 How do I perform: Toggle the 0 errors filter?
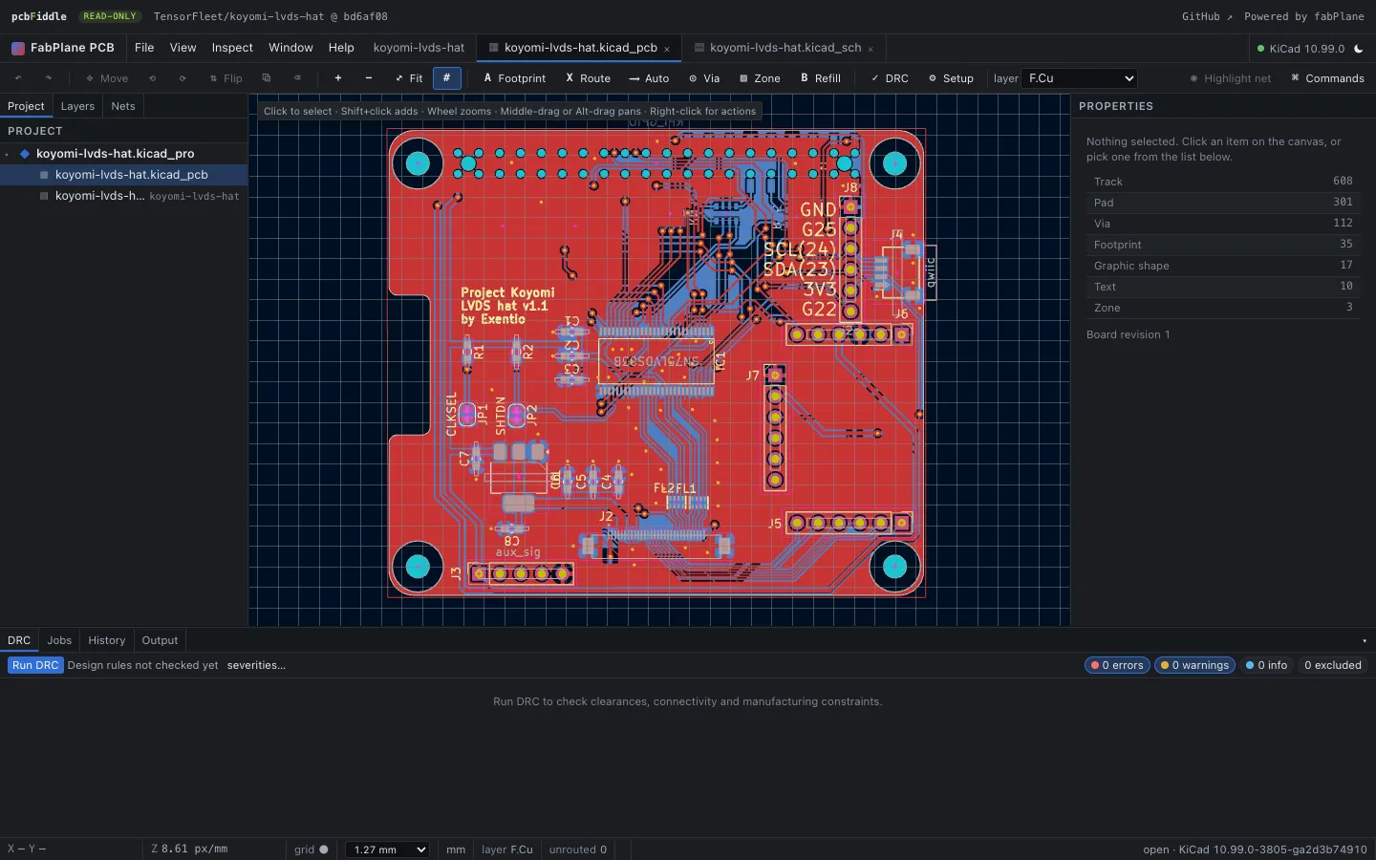click(1117, 665)
